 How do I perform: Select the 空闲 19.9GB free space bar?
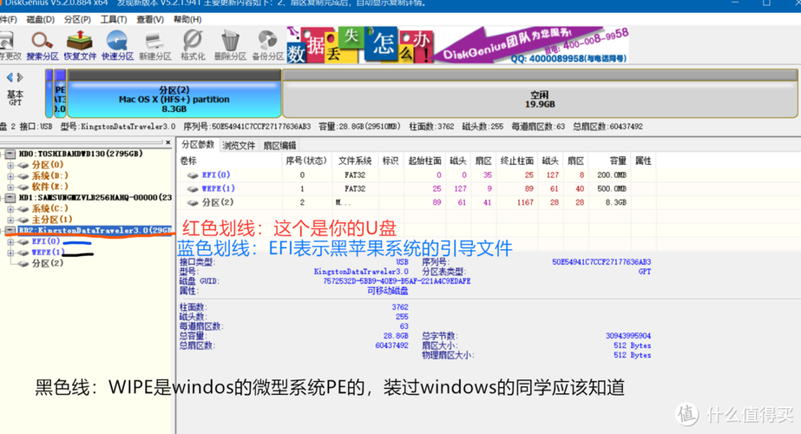tap(540, 94)
